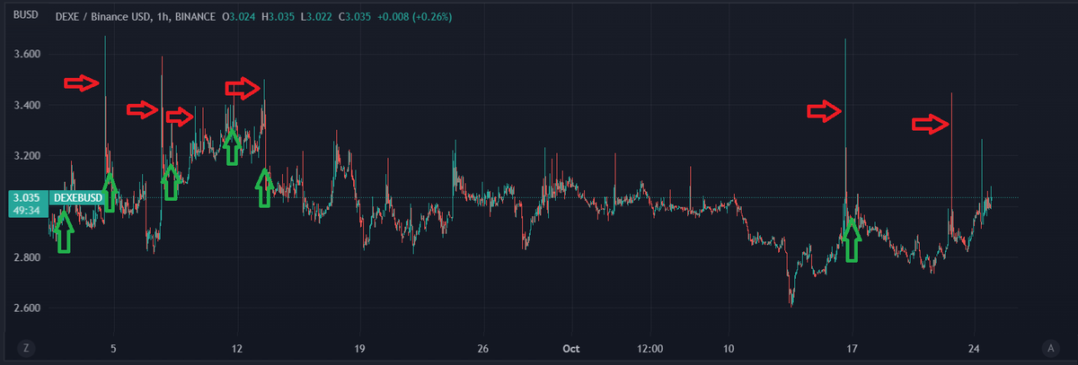This screenshot has width=1078, height=365.
Task: Click the 3.400 price axis label
Action: (25, 106)
